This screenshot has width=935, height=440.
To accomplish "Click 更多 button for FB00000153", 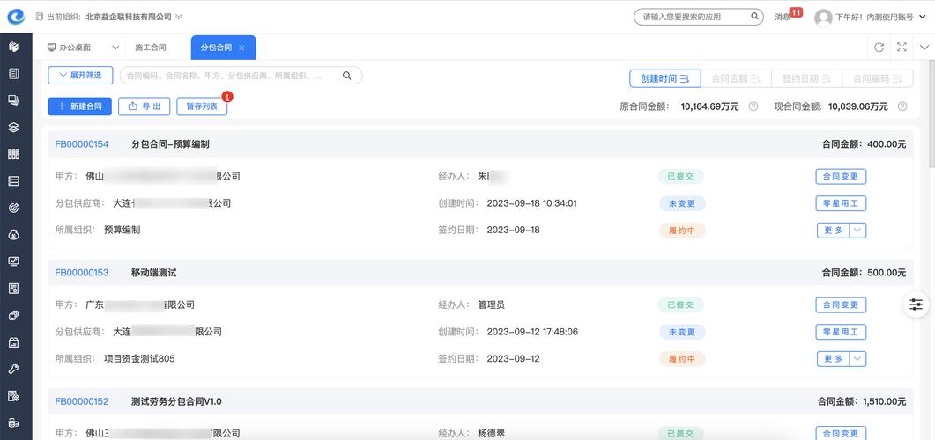I will (x=833, y=358).
